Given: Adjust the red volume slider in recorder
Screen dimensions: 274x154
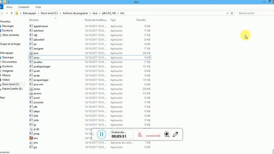Looking at the screenshot, I should [x=153, y=136].
